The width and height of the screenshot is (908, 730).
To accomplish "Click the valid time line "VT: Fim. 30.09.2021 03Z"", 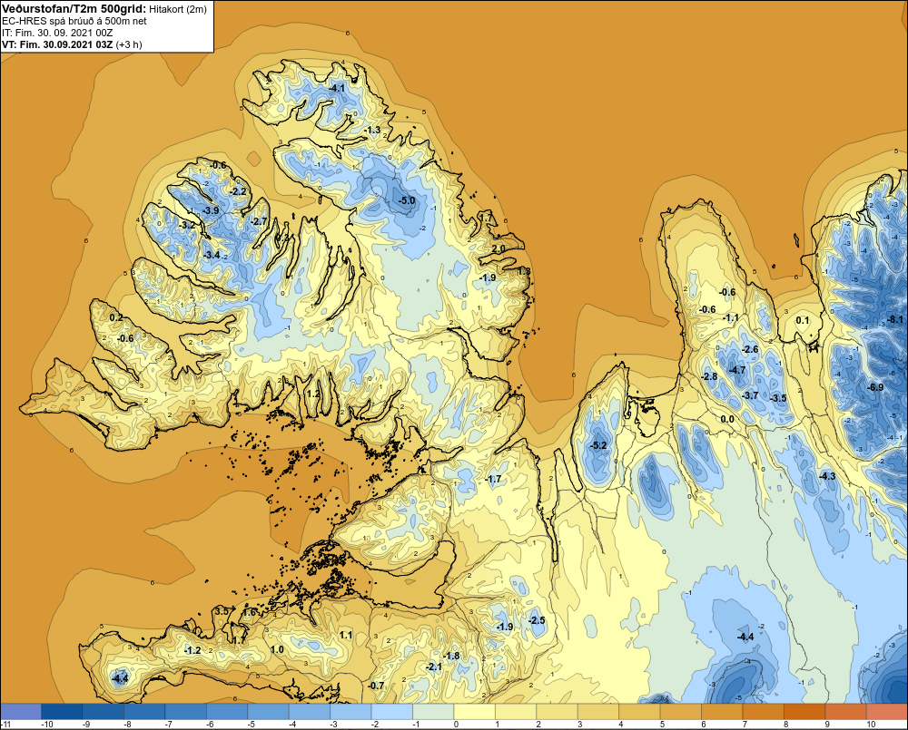I will click(x=57, y=44).
